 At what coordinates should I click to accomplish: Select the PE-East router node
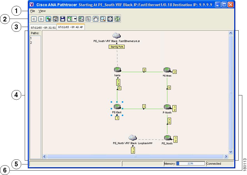point(117,107)
